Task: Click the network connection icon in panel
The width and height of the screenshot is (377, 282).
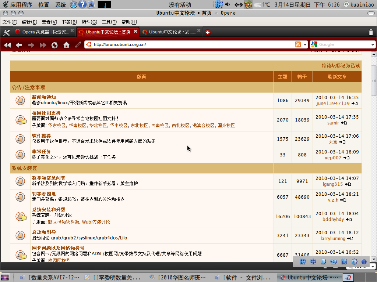Action: [239, 4]
